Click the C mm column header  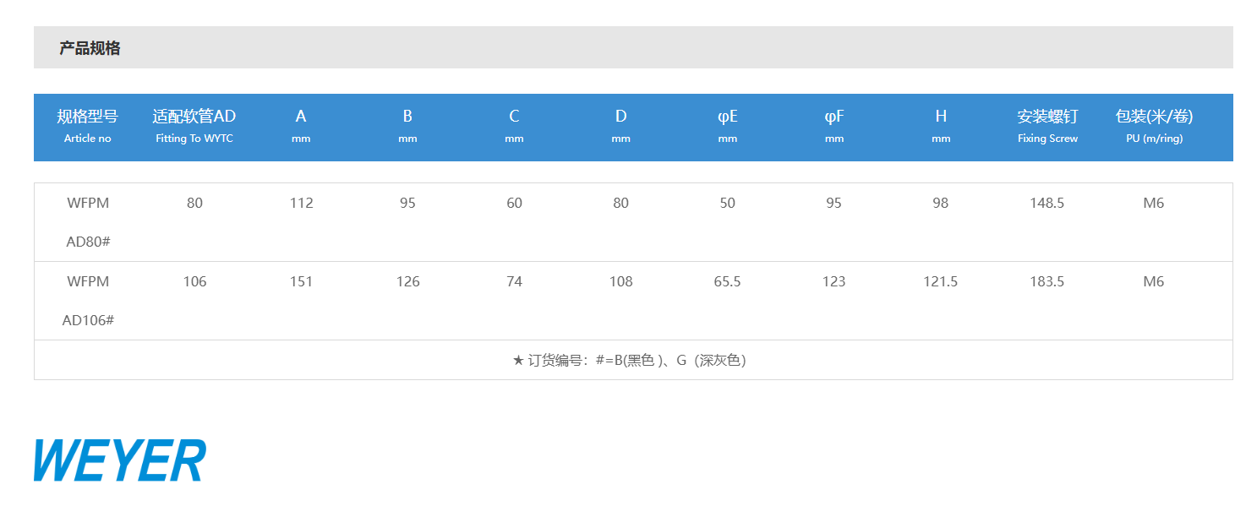click(514, 126)
